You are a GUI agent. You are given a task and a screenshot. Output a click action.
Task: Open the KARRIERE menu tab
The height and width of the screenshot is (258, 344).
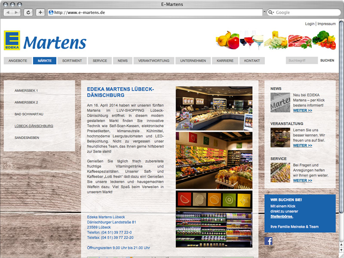[x=225, y=61]
